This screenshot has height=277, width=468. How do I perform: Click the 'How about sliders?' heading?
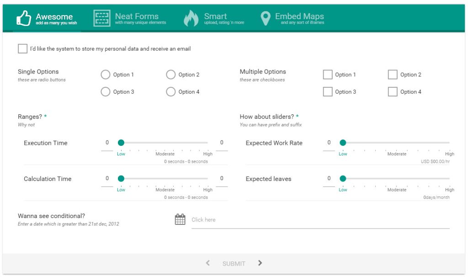[267, 117]
